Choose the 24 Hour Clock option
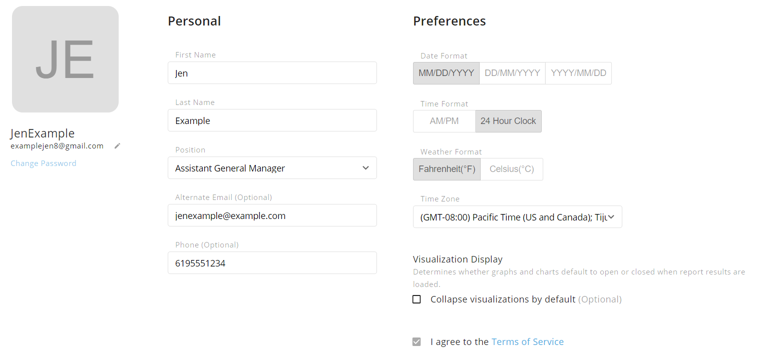758x356 pixels. [x=508, y=121]
